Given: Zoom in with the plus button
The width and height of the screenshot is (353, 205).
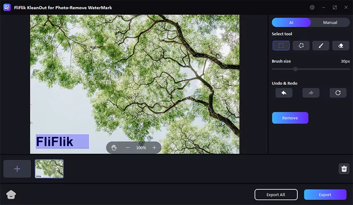Looking at the screenshot, I should coord(154,147).
